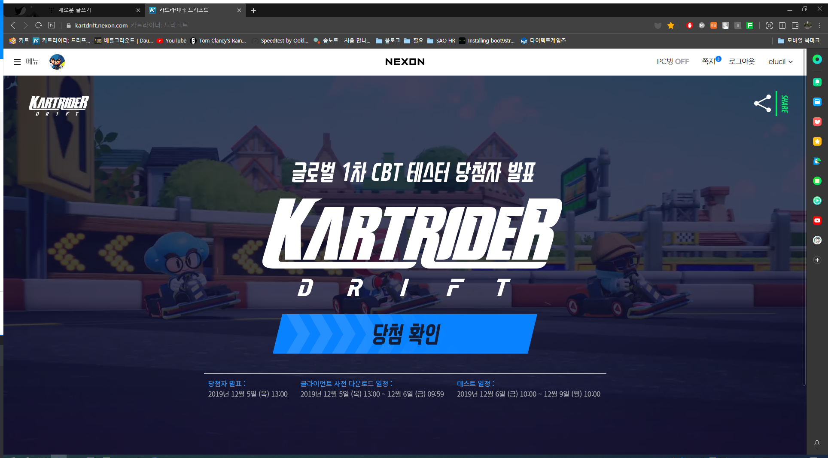Expand the elucil account dropdown
The width and height of the screenshot is (828, 458).
781,62
